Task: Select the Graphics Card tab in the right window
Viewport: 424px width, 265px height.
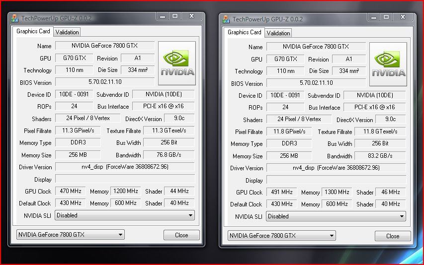Action: pyautogui.click(x=244, y=32)
